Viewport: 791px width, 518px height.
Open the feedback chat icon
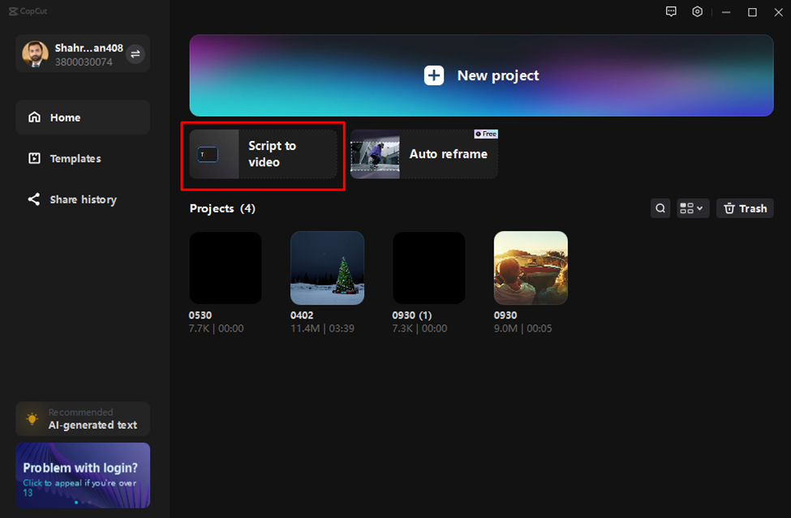(671, 11)
